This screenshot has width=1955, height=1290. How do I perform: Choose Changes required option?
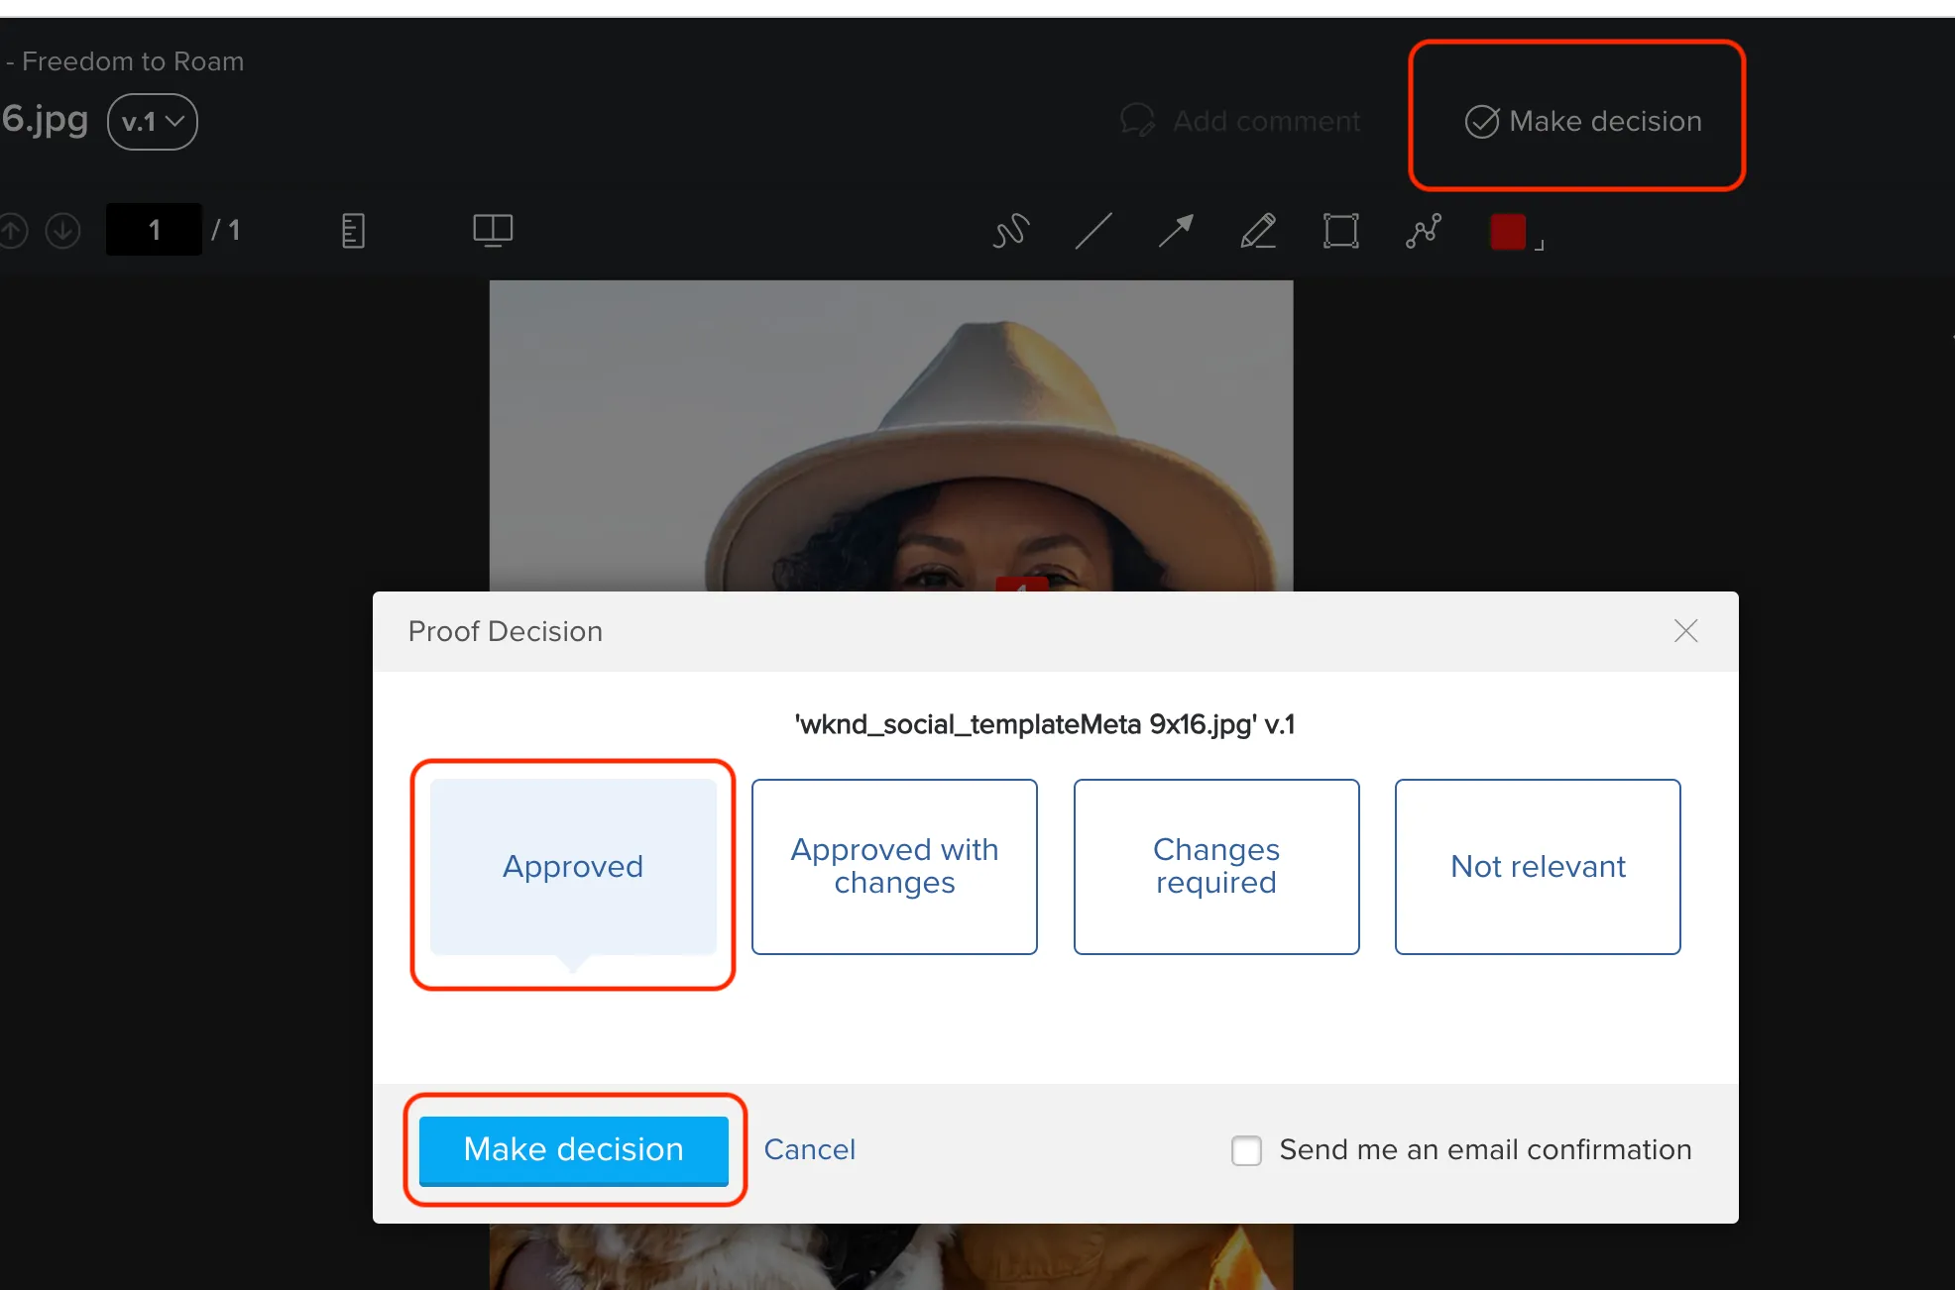1216,866
